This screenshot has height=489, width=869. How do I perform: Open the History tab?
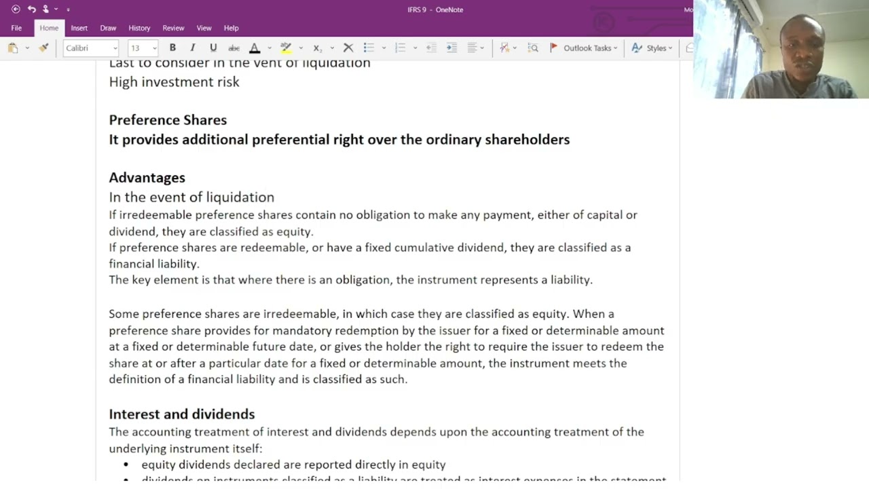[139, 28]
